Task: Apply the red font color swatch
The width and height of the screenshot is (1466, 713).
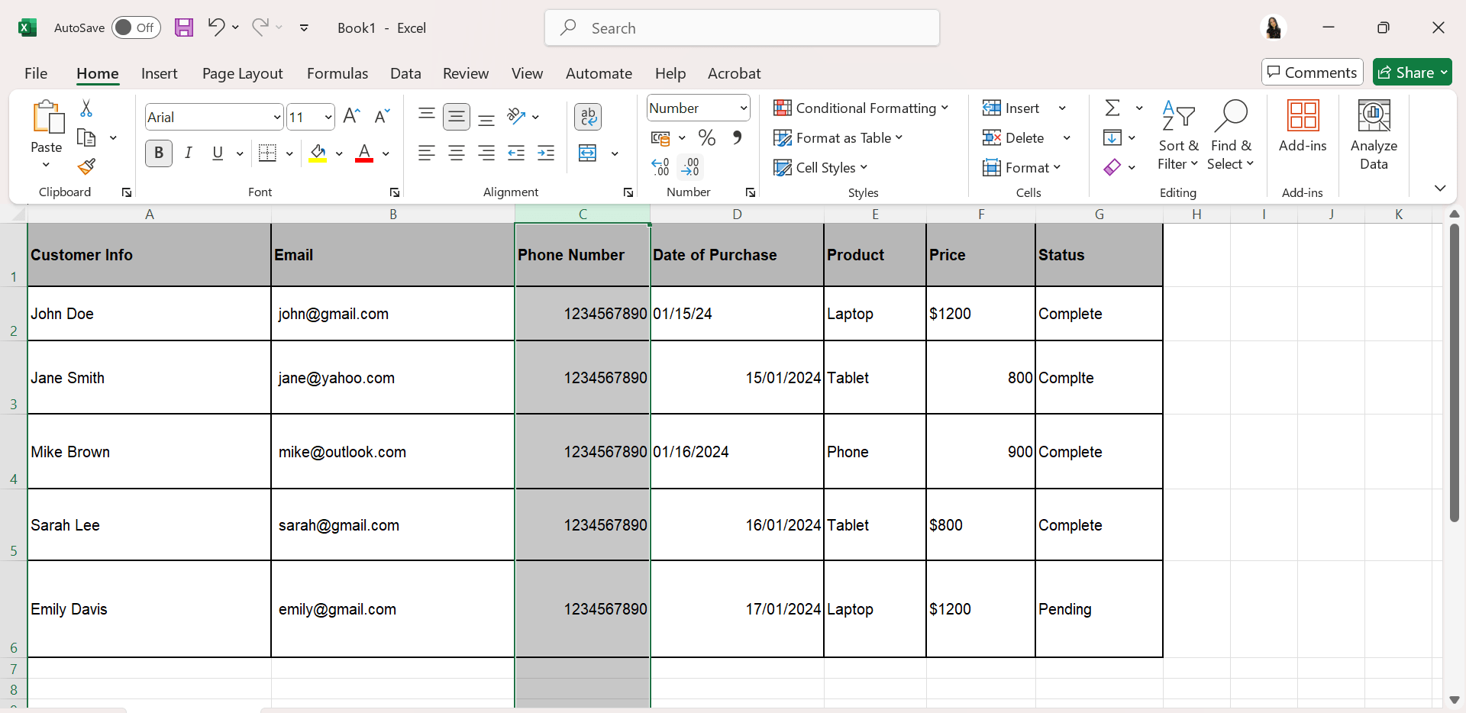Action: tap(364, 153)
